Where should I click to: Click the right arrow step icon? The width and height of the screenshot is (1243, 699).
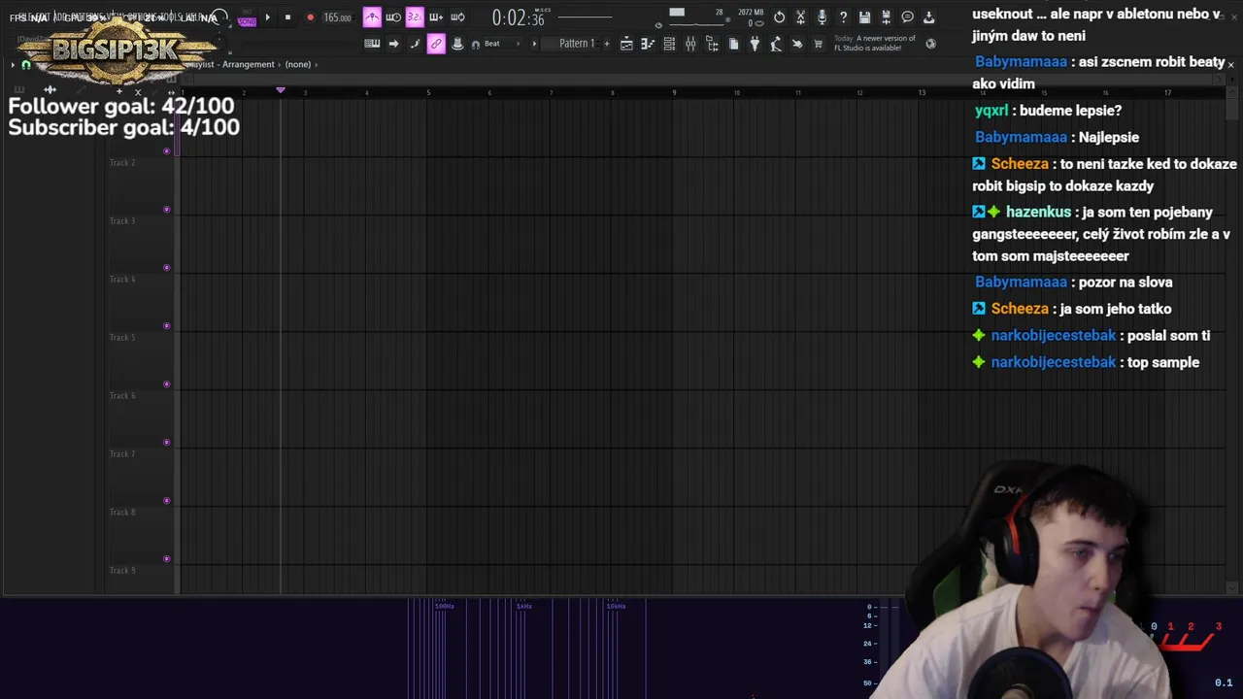[393, 44]
